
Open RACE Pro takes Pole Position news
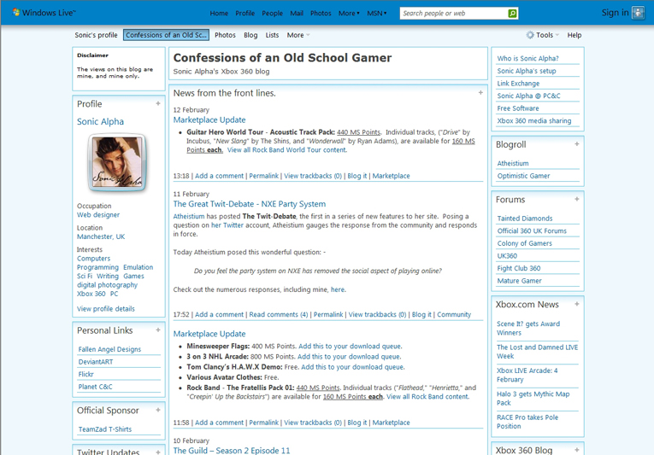[x=527, y=421]
